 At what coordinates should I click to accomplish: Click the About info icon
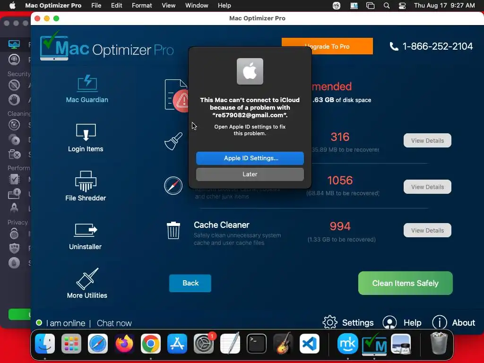[439, 322]
